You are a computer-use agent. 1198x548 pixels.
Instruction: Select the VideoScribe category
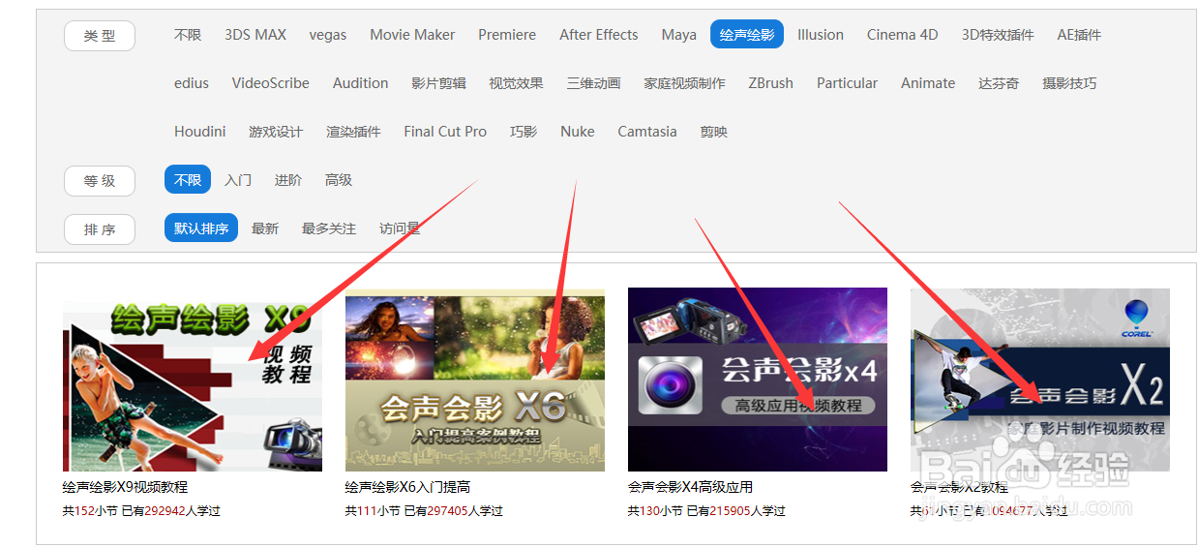(271, 83)
